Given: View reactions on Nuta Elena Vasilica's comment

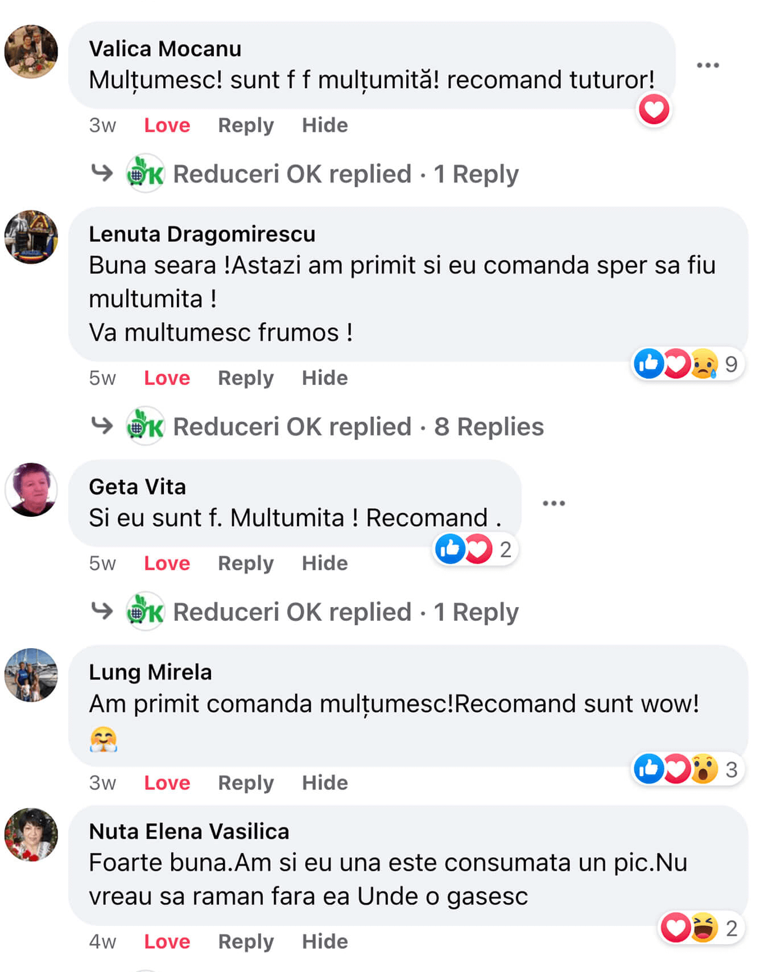Looking at the screenshot, I should (700, 928).
